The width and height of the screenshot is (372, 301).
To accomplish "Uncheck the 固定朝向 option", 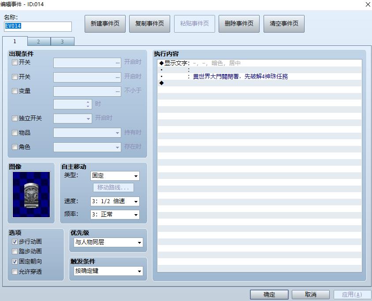I will click(x=15, y=262).
